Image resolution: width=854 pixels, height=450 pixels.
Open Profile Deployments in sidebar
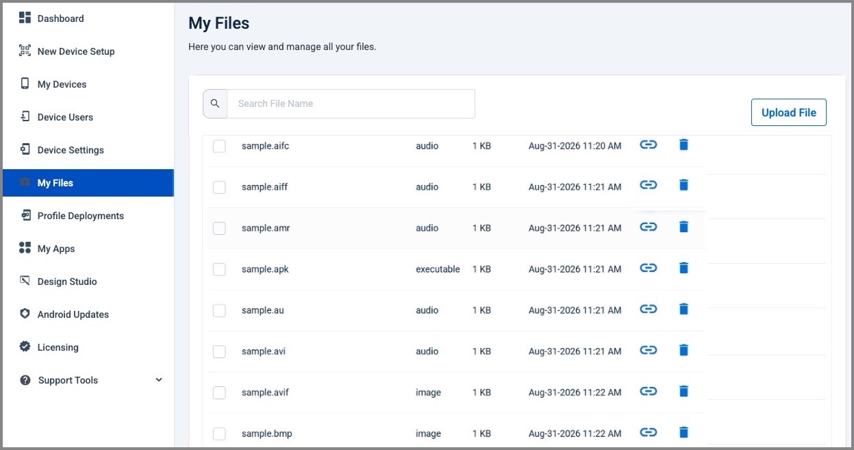(80, 216)
